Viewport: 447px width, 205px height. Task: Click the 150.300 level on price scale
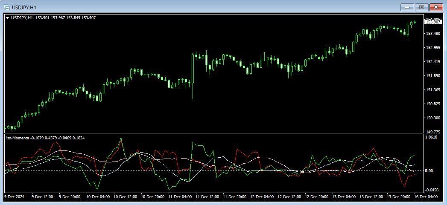coord(433,118)
